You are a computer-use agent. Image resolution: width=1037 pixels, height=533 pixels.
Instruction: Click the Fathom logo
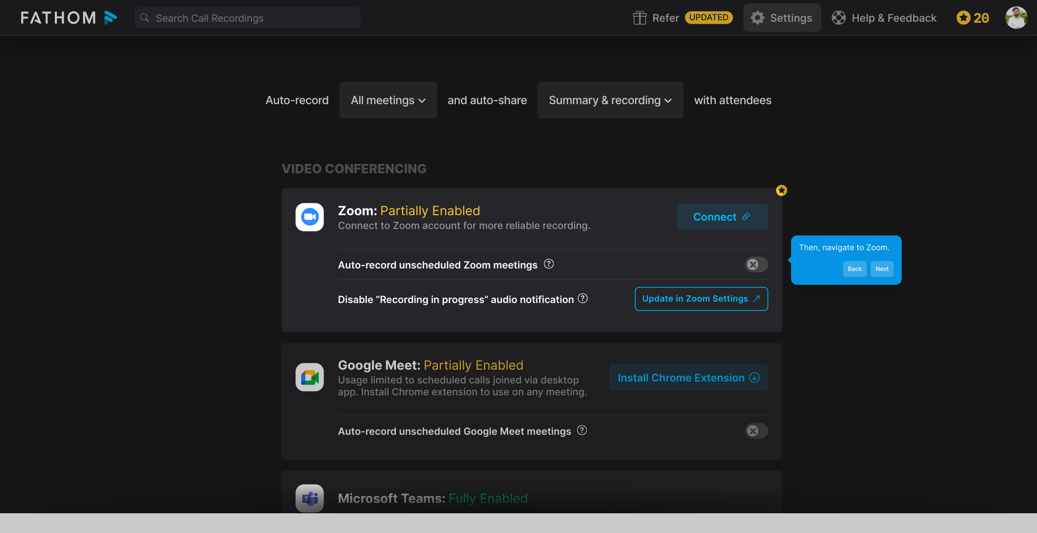pos(69,18)
